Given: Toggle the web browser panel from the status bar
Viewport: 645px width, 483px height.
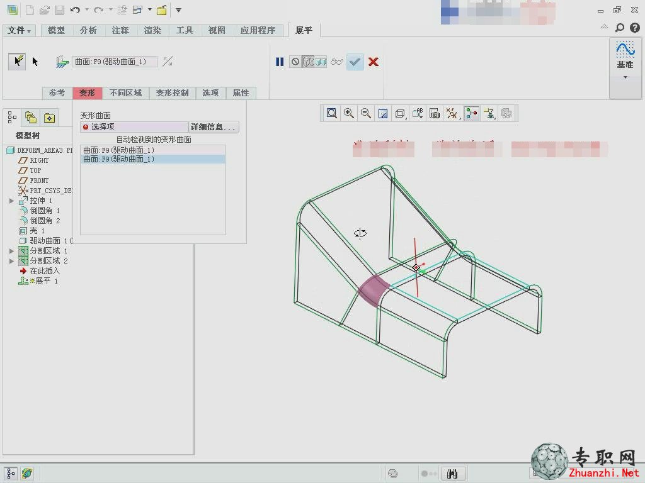Looking at the screenshot, I should tap(27, 474).
